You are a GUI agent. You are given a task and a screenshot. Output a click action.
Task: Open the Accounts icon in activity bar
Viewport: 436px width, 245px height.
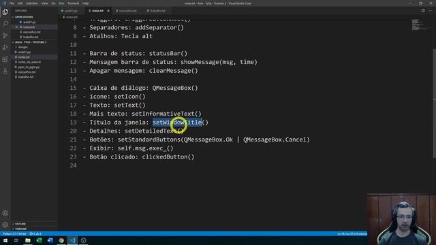pos(5,213)
